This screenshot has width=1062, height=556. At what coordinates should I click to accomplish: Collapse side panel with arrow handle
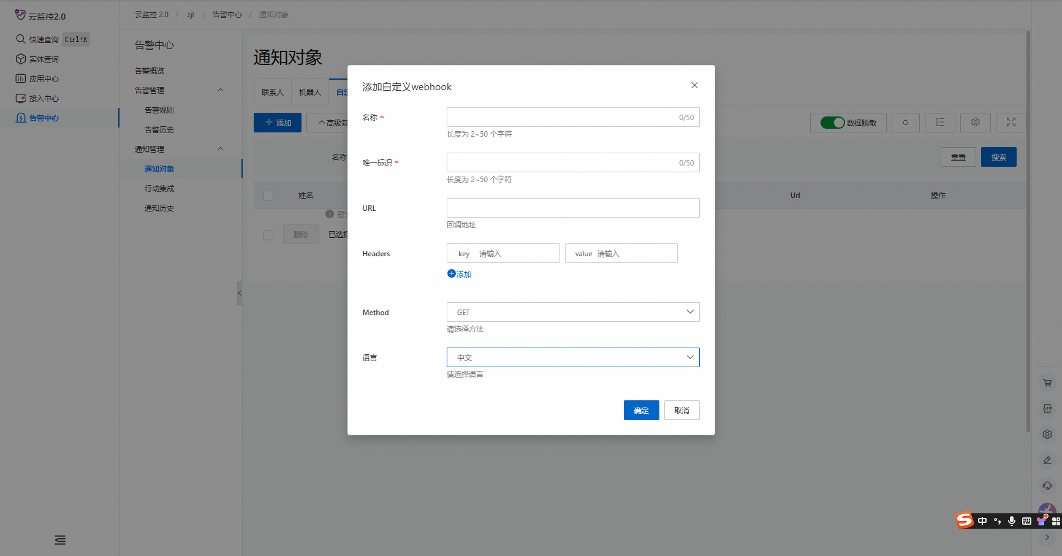pyautogui.click(x=240, y=293)
